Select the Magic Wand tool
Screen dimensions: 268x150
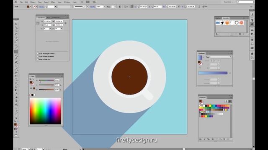pyautogui.click(x=16, y=31)
